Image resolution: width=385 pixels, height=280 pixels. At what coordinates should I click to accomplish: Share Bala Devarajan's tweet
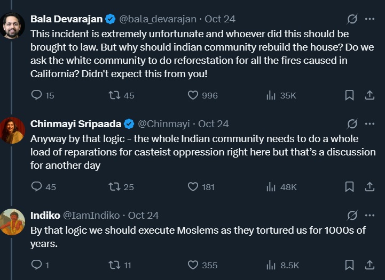[x=369, y=95]
